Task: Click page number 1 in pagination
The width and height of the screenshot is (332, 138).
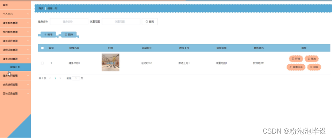Action: (x=55, y=78)
